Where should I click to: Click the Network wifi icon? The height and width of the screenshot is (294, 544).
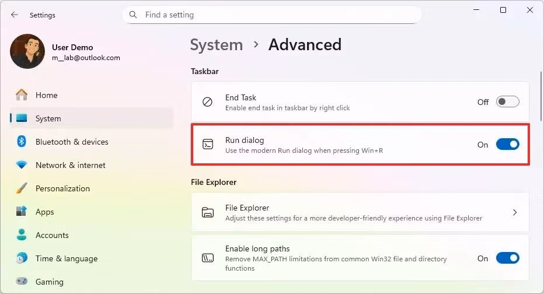tap(22, 165)
